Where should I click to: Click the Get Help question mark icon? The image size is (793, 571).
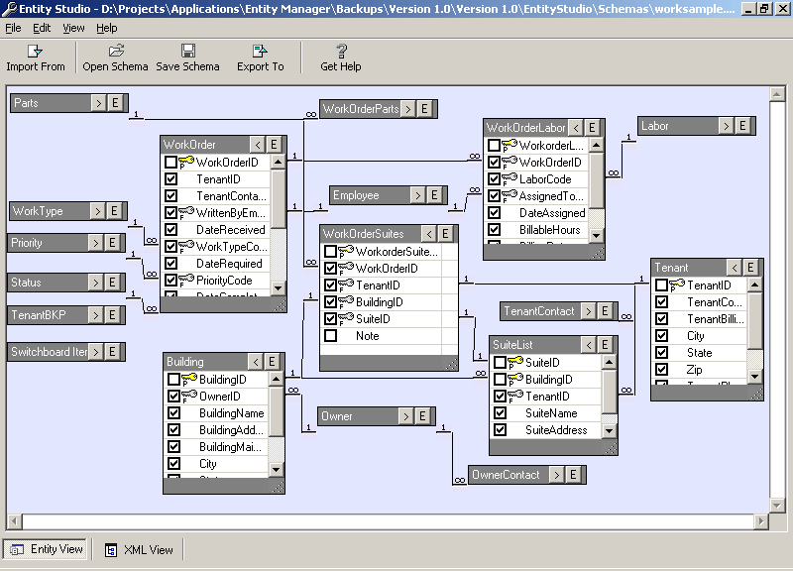click(341, 51)
